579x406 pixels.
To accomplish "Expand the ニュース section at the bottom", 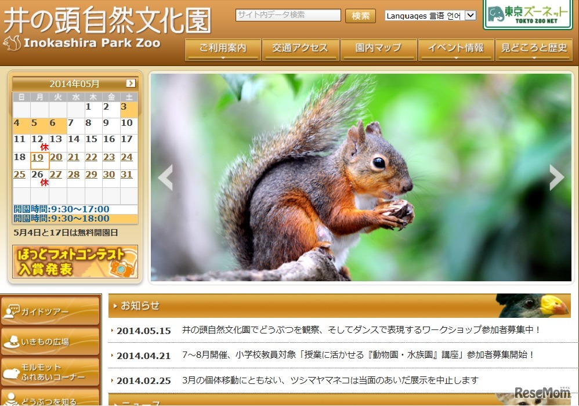I will click(137, 403).
